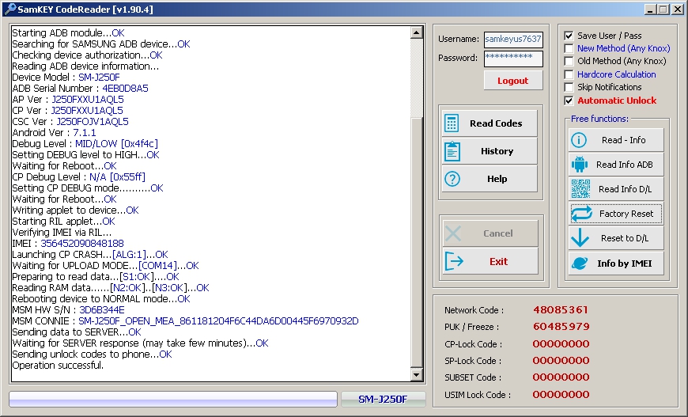
Task: Click the Password input field
Action: point(513,59)
